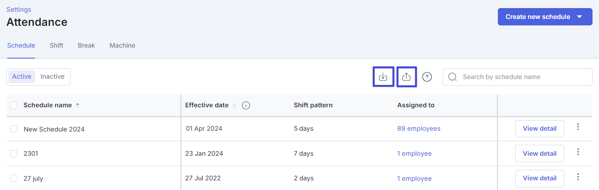Click the info icon beside Effective date
The image size is (599, 190).
click(x=246, y=105)
